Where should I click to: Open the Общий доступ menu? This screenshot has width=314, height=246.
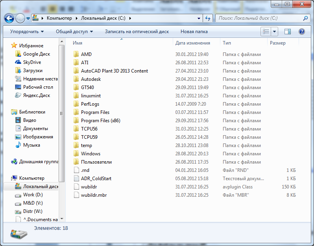pos(74,32)
